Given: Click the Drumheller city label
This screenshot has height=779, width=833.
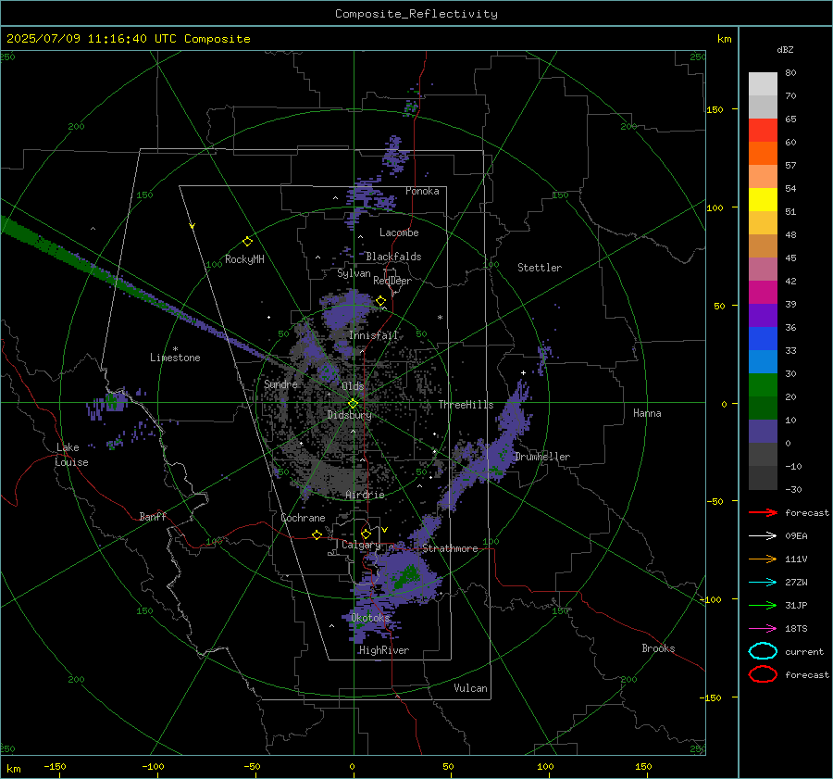Looking at the screenshot, I should click(x=542, y=457).
